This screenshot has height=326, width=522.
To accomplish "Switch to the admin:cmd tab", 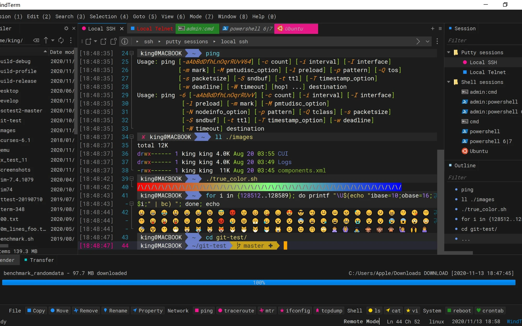I will 198,29.
